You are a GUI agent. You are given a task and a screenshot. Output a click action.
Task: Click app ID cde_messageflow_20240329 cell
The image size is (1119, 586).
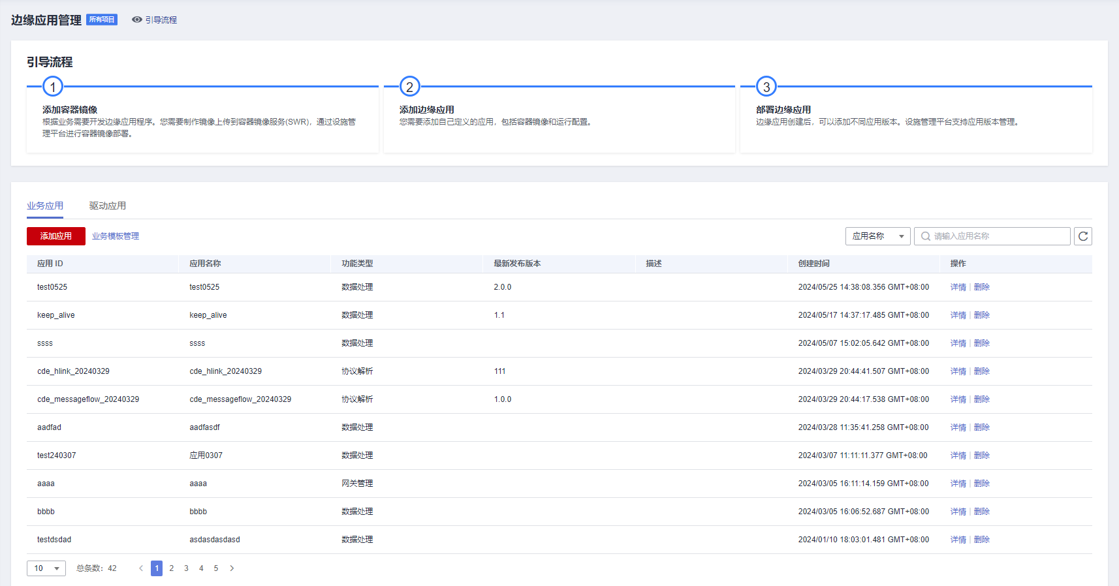coord(88,399)
